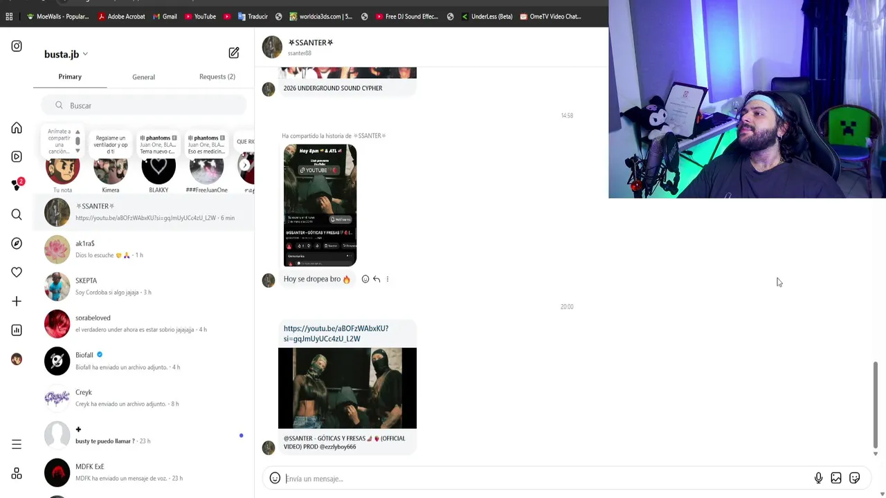Viewport: 886px width, 498px height.
Task: Open chat with MDFK ExE
Action: point(143,472)
